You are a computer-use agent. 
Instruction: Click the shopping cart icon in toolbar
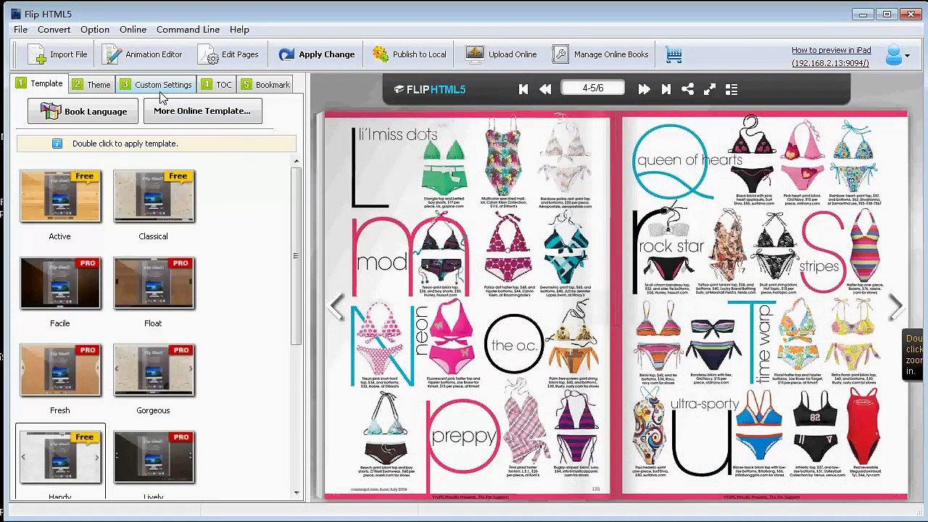tap(674, 54)
